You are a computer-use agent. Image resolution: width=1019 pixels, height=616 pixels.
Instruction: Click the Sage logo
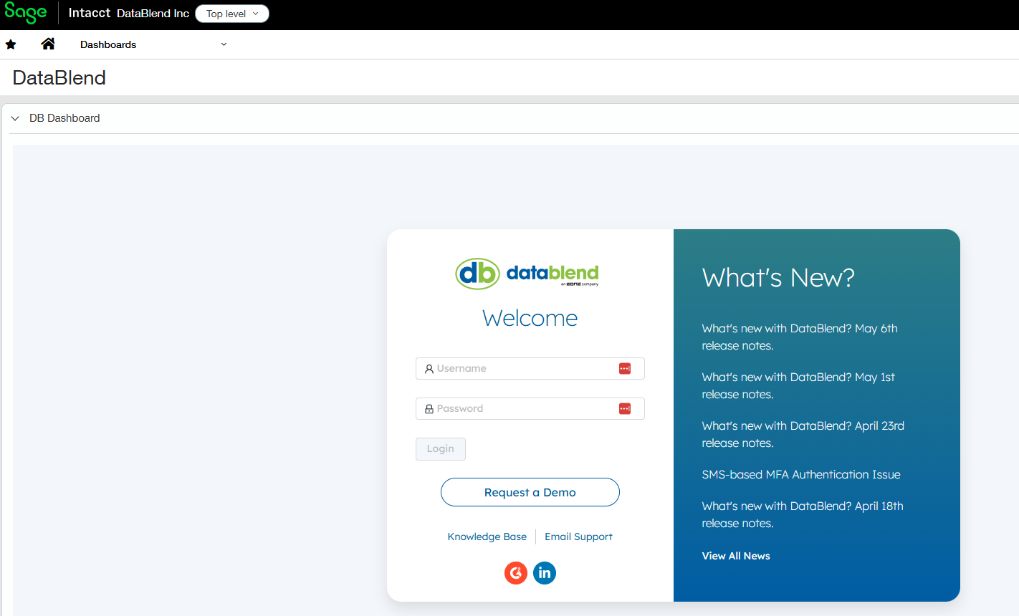click(26, 13)
